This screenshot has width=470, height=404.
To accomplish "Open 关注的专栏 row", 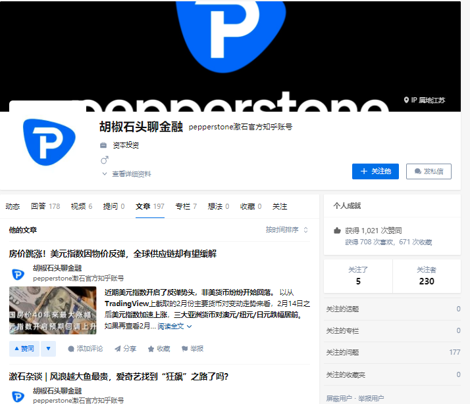I will click(x=392, y=330).
